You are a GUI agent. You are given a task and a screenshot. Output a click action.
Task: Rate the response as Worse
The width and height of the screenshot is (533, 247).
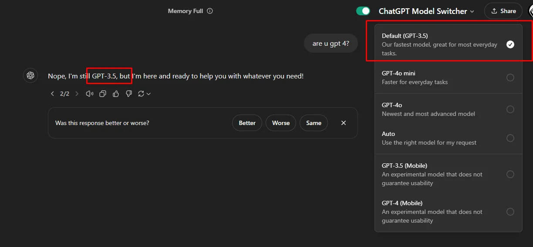point(281,123)
